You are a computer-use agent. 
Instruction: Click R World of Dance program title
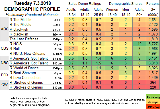(x=24, y=68)
